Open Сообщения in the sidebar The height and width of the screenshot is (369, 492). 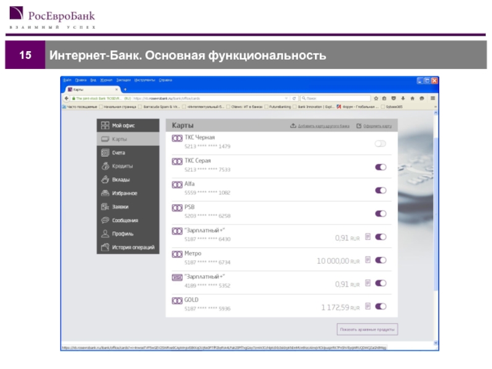tap(128, 220)
